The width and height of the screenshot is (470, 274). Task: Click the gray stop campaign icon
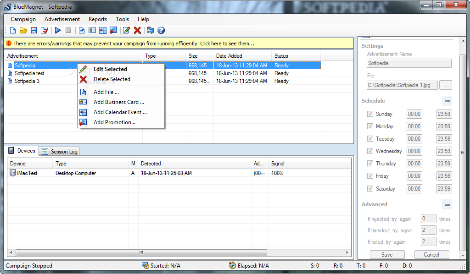pos(68,30)
